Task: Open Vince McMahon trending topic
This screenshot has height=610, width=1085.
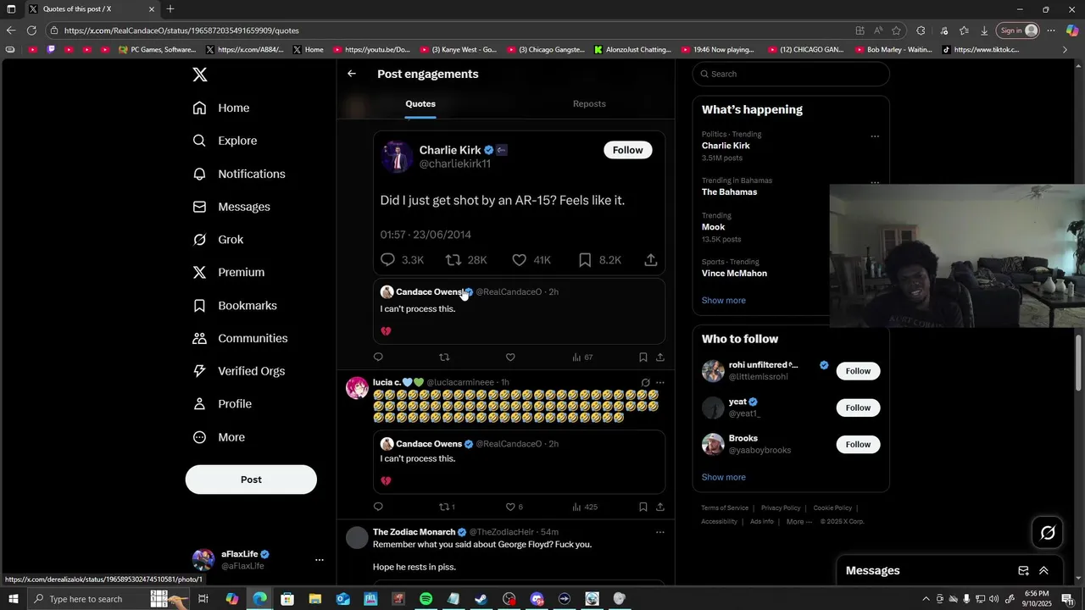Action: 734,274
